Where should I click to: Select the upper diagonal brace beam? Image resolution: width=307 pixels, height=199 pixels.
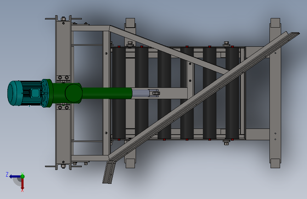[x=169, y=50]
